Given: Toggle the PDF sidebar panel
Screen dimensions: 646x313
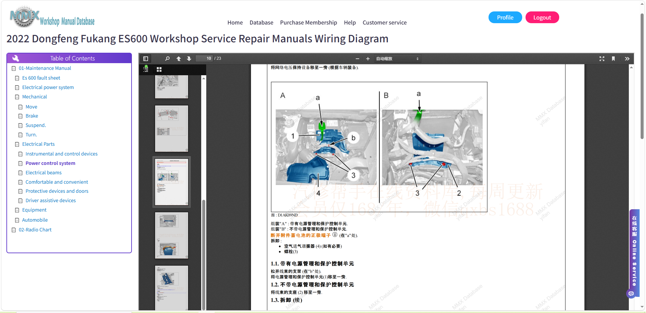Looking at the screenshot, I should point(146,58).
